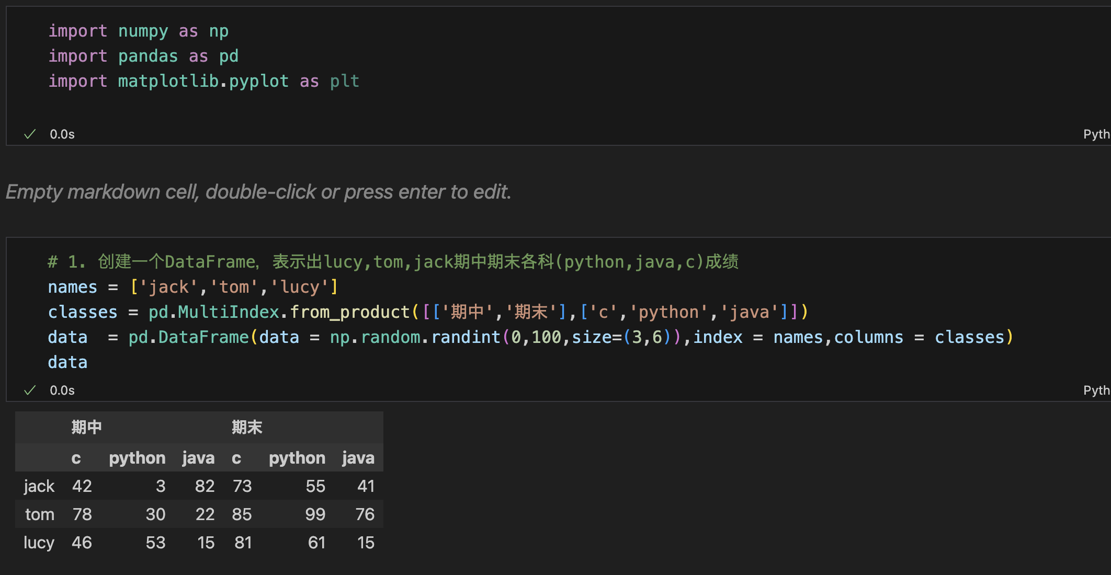Click tom's cell value 22
Screen dimensions: 1111x575
point(205,514)
